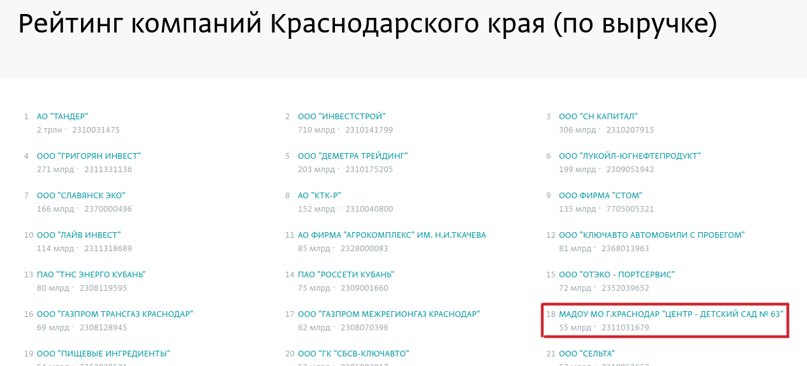The height and width of the screenshot is (366, 807).
Task: Click revenue value "85 млрд"
Action: point(314,249)
